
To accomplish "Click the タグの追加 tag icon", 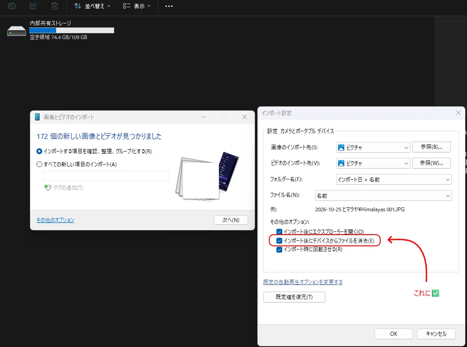I will tap(48, 187).
